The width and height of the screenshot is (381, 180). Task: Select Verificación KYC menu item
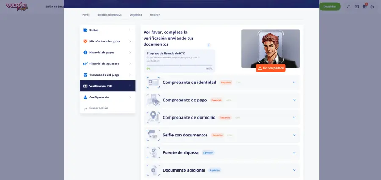pyautogui.click(x=108, y=86)
